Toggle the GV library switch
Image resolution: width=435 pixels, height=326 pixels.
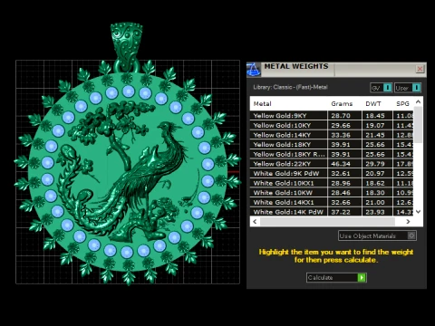[382, 88]
